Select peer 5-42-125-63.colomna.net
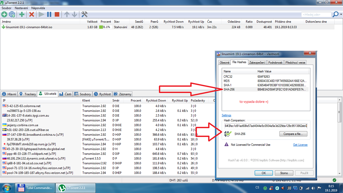The width and height of the screenshot is (343, 193). click(x=24, y=106)
